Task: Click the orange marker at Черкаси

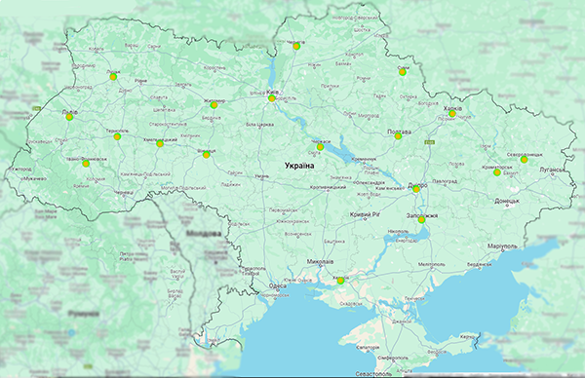Action: [x=320, y=147]
